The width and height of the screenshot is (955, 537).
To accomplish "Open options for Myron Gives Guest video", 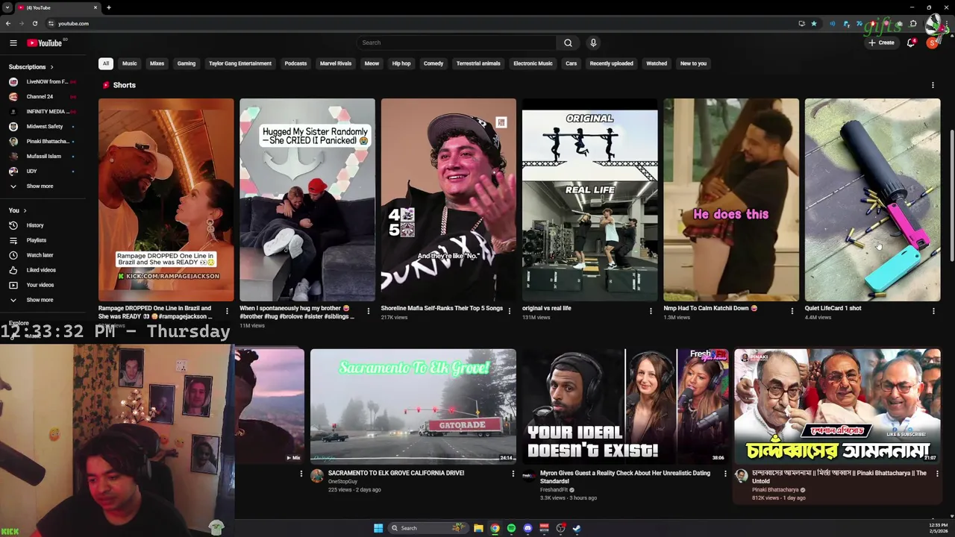I will tap(725, 474).
